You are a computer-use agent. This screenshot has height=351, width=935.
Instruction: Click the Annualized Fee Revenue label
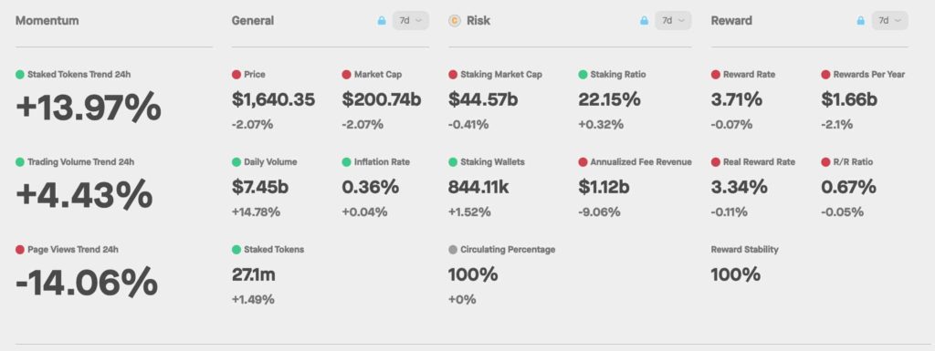(x=641, y=161)
